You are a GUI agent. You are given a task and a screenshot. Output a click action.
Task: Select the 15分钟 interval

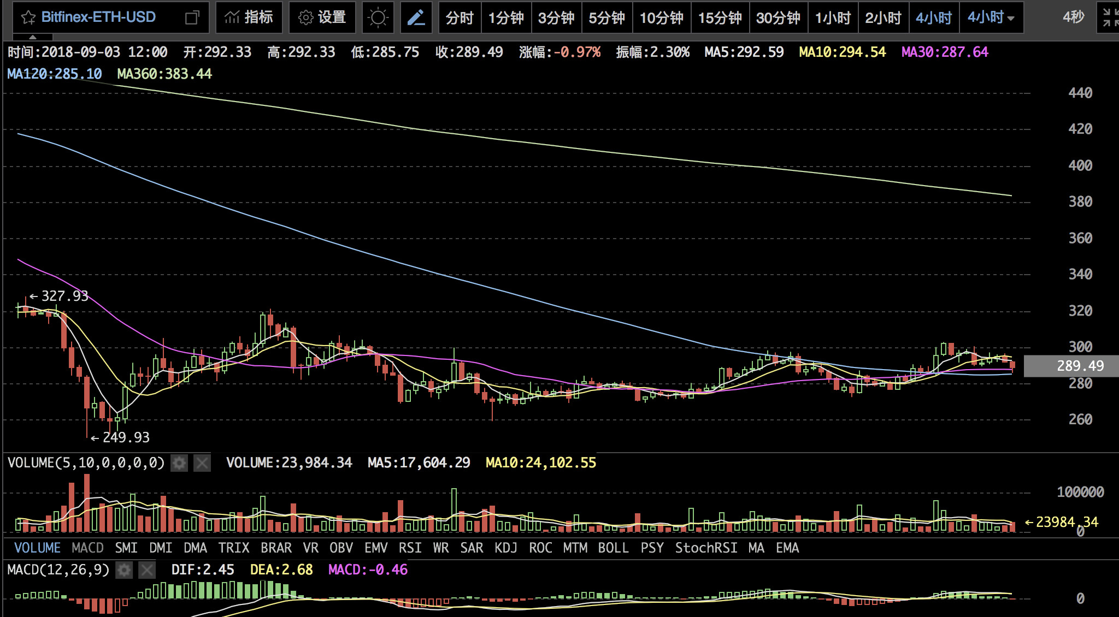720,17
